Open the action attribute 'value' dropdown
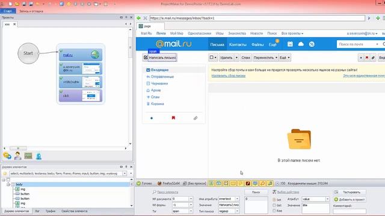The width and height of the screenshot is (385, 216). click(327, 199)
